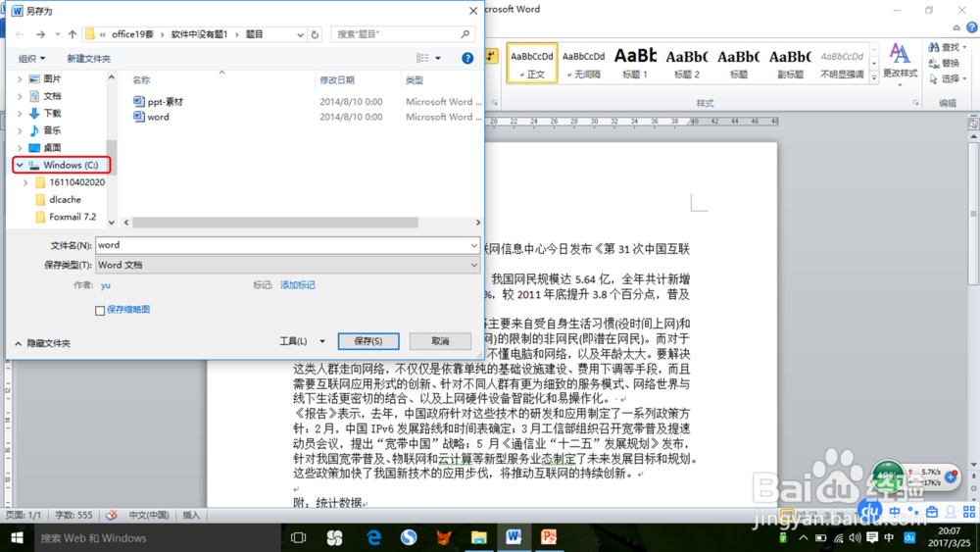This screenshot has height=552, width=980.
Task: Open the address bar history dropdown
Action: click(301, 34)
